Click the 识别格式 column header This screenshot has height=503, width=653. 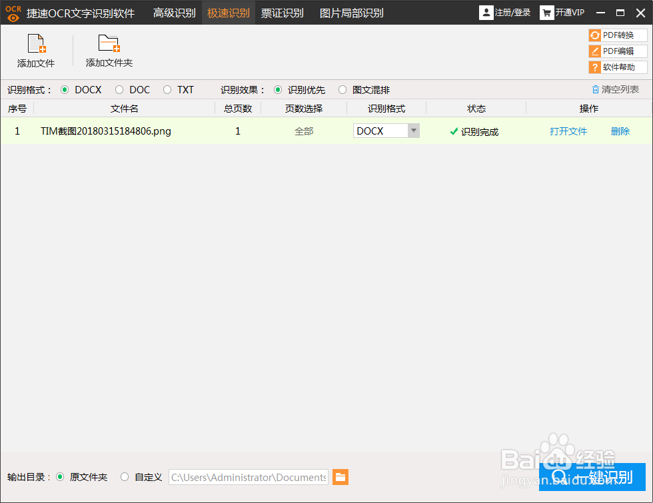tap(386, 109)
